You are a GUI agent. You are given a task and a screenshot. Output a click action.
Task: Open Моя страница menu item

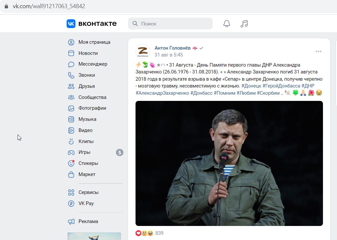(94, 42)
